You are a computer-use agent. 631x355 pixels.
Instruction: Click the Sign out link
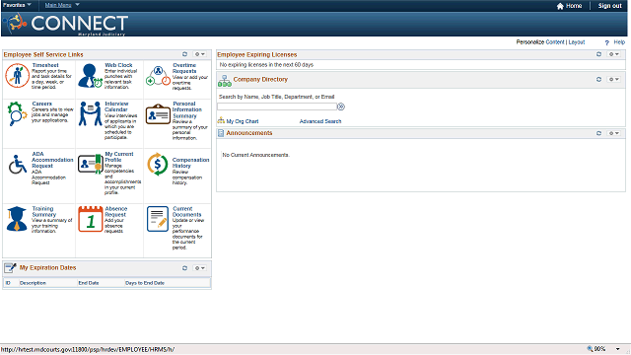609,6
